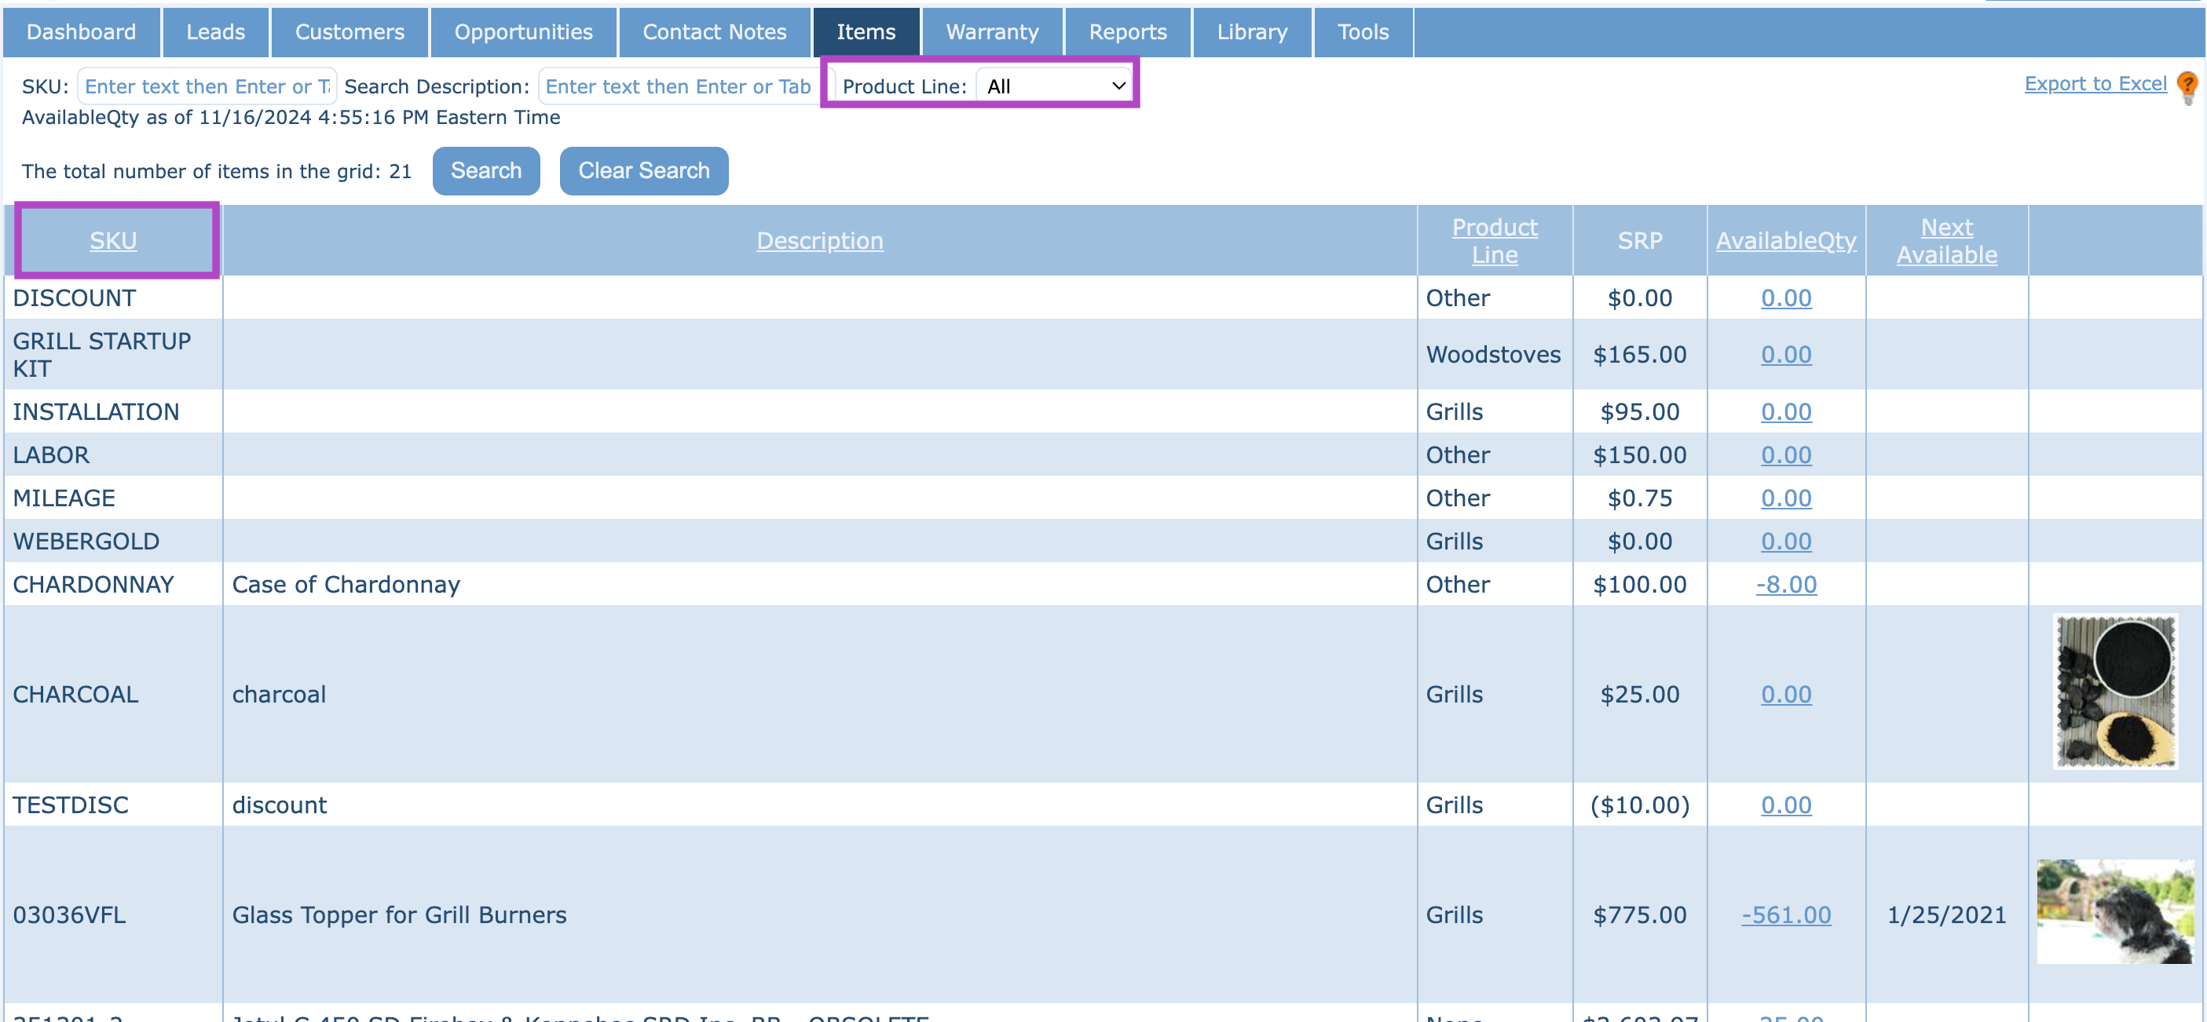Open the Glass Topper dog thumbnail image
The image size is (2207, 1022).
click(x=2114, y=911)
